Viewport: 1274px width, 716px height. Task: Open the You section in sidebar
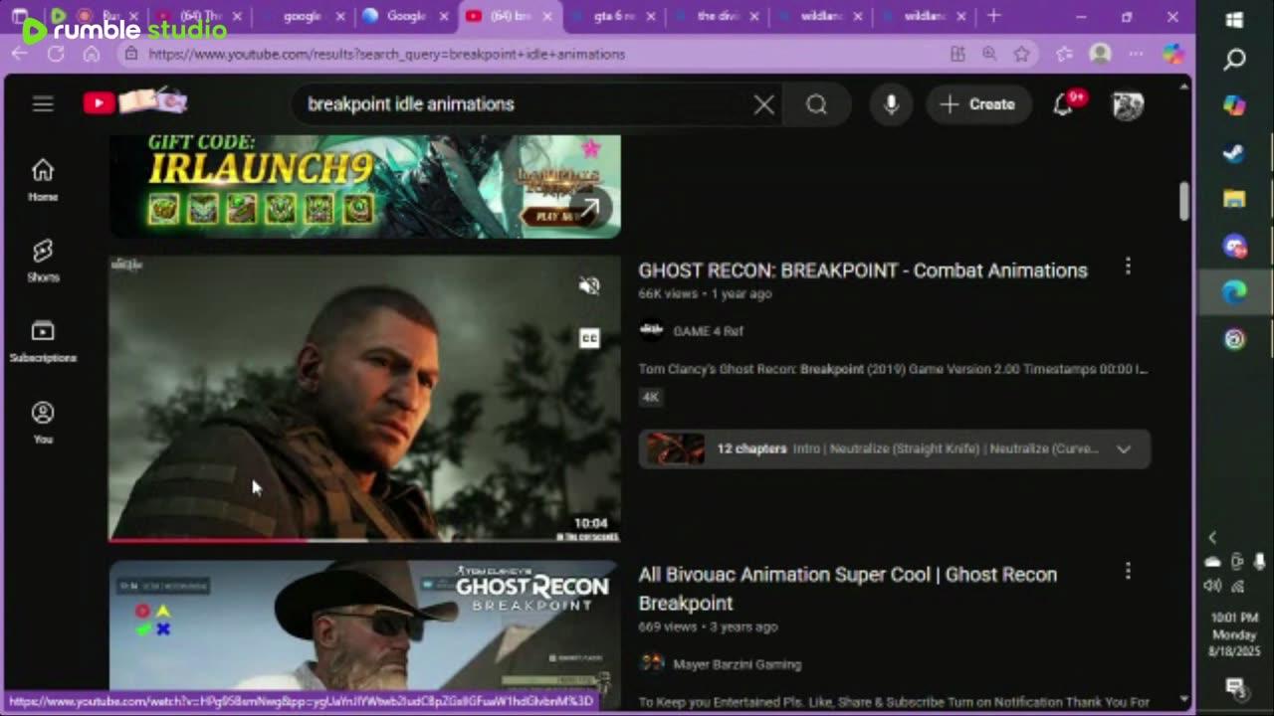coord(43,423)
